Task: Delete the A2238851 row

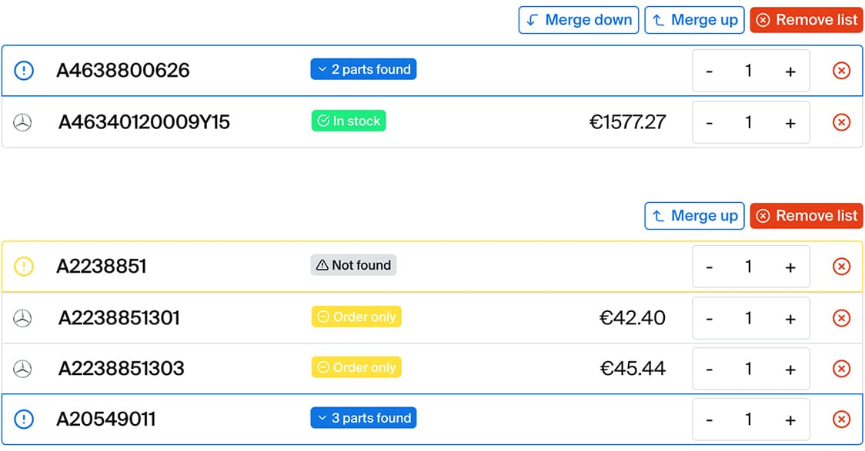Action: 841,267
